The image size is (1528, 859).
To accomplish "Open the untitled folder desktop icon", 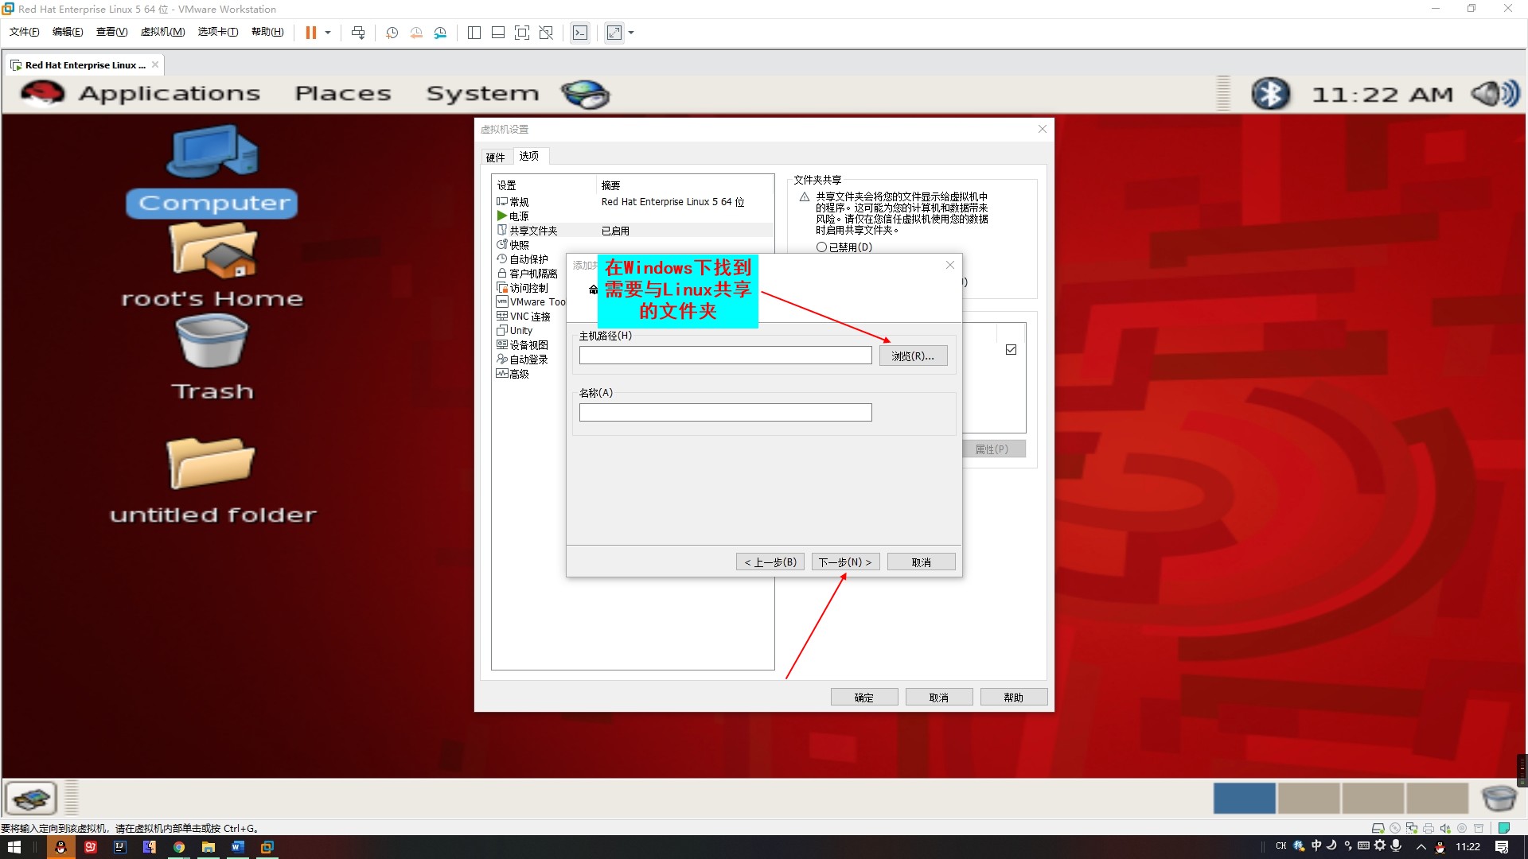I will coord(212,480).
